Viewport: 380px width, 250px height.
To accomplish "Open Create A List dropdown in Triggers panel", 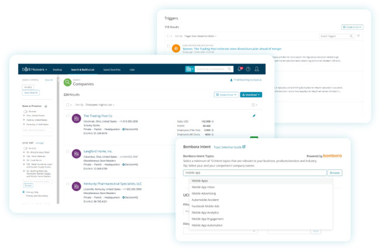I will [x=353, y=27].
